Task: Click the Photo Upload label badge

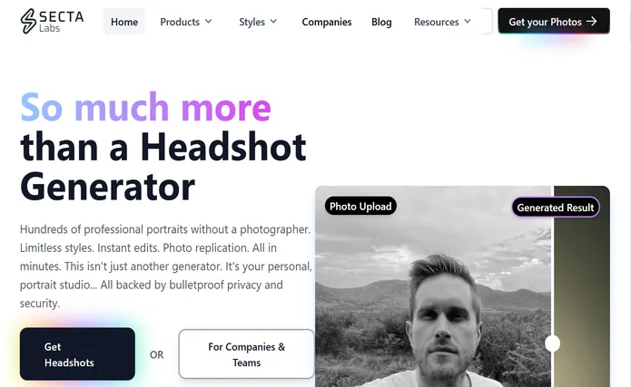Action: pos(360,206)
